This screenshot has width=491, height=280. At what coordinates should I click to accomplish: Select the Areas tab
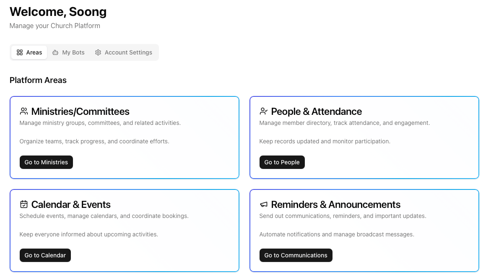pyautogui.click(x=29, y=52)
